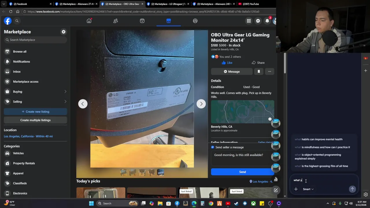Close the OBO Ultra Gear tab
Screen dimensions: 370x208
(142, 4)
